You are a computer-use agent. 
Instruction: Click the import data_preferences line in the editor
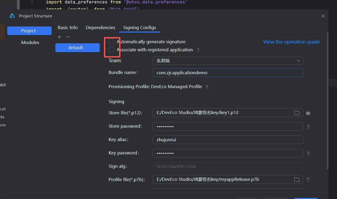pyautogui.click(x=117, y=2)
